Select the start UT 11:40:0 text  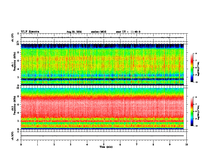128,32
